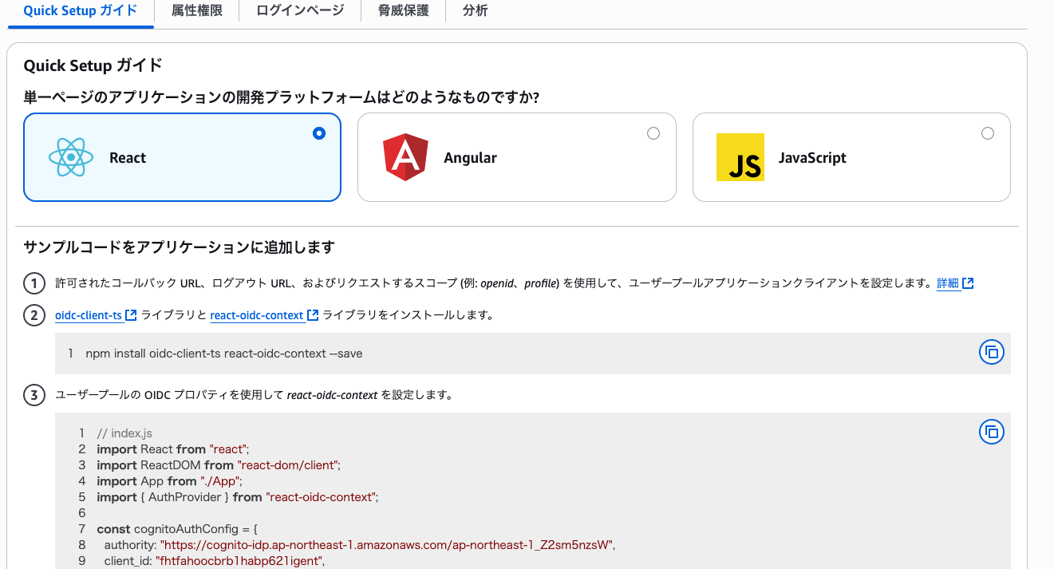The width and height of the screenshot is (1054, 569).
Task: Open the oidc-client-ts library link
Action: (x=89, y=315)
